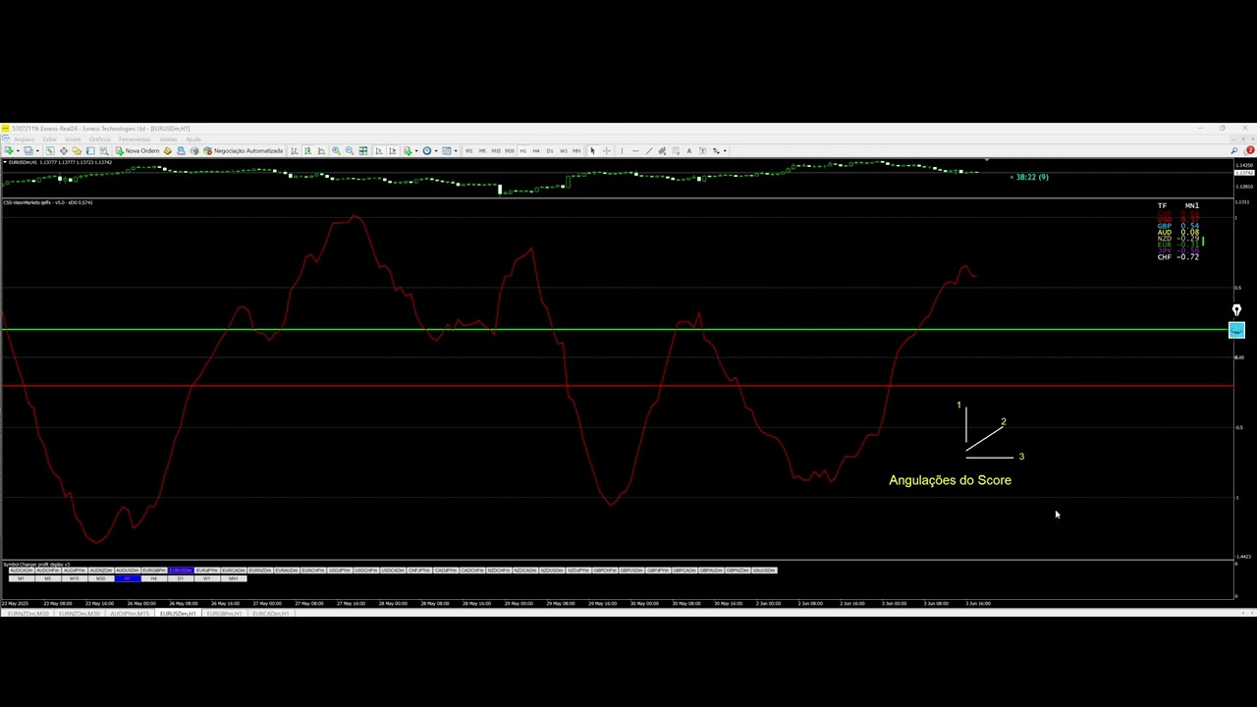This screenshot has width=1257, height=707.
Task: Click the tile windows grid icon
Action: tap(363, 151)
